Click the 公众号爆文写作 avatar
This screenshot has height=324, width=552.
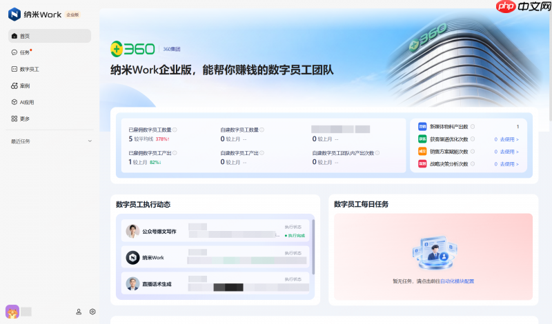[x=132, y=231]
